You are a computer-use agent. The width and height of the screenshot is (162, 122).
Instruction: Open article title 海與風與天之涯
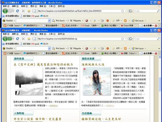point(93,64)
